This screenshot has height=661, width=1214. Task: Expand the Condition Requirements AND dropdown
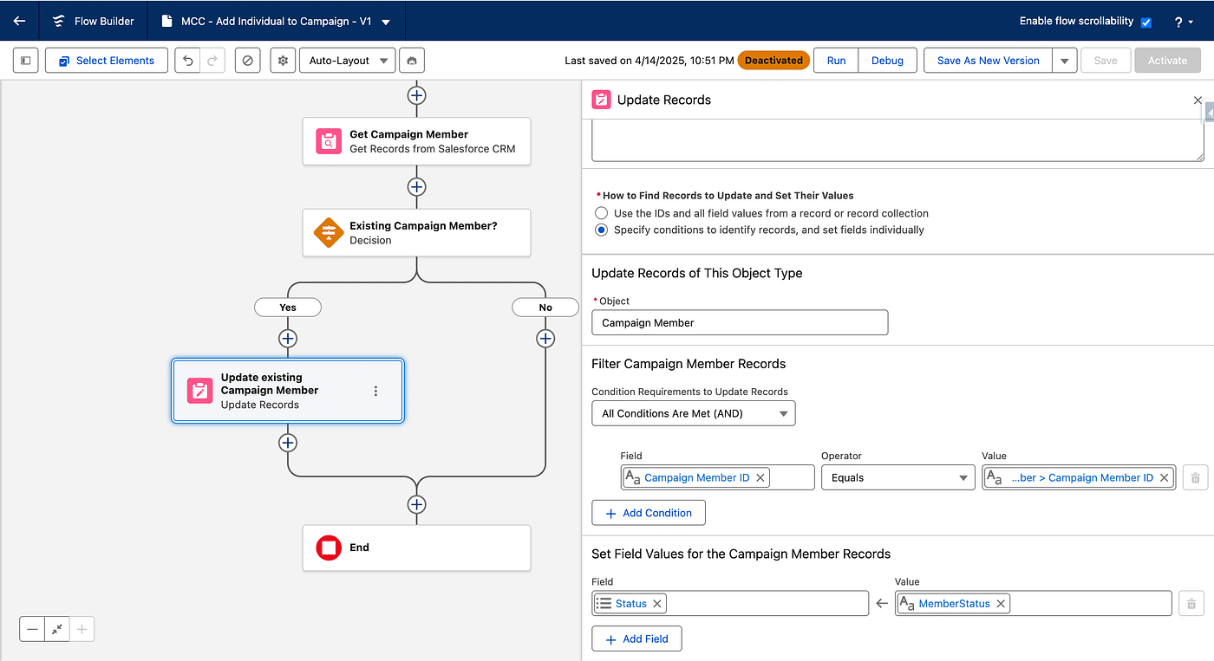(693, 413)
